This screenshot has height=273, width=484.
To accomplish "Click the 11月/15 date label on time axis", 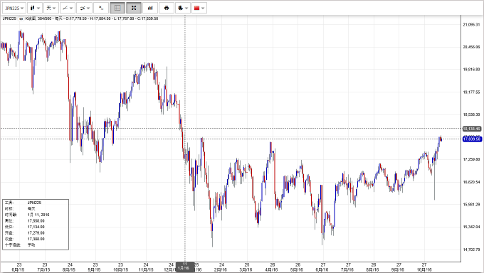I will click(146, 269).
